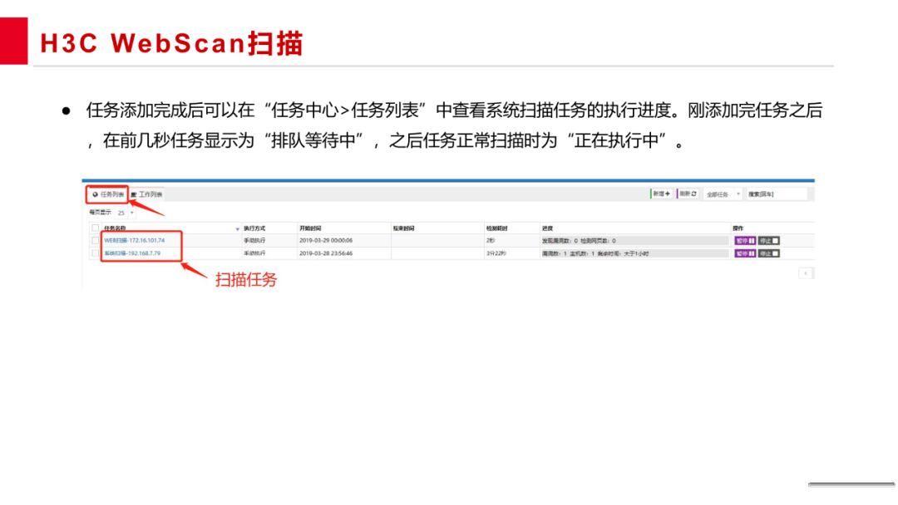Open the 每页显示 25 page-size dropdown
The height and width of the screenshot is (505, 898).
click(x=125, y=213)
